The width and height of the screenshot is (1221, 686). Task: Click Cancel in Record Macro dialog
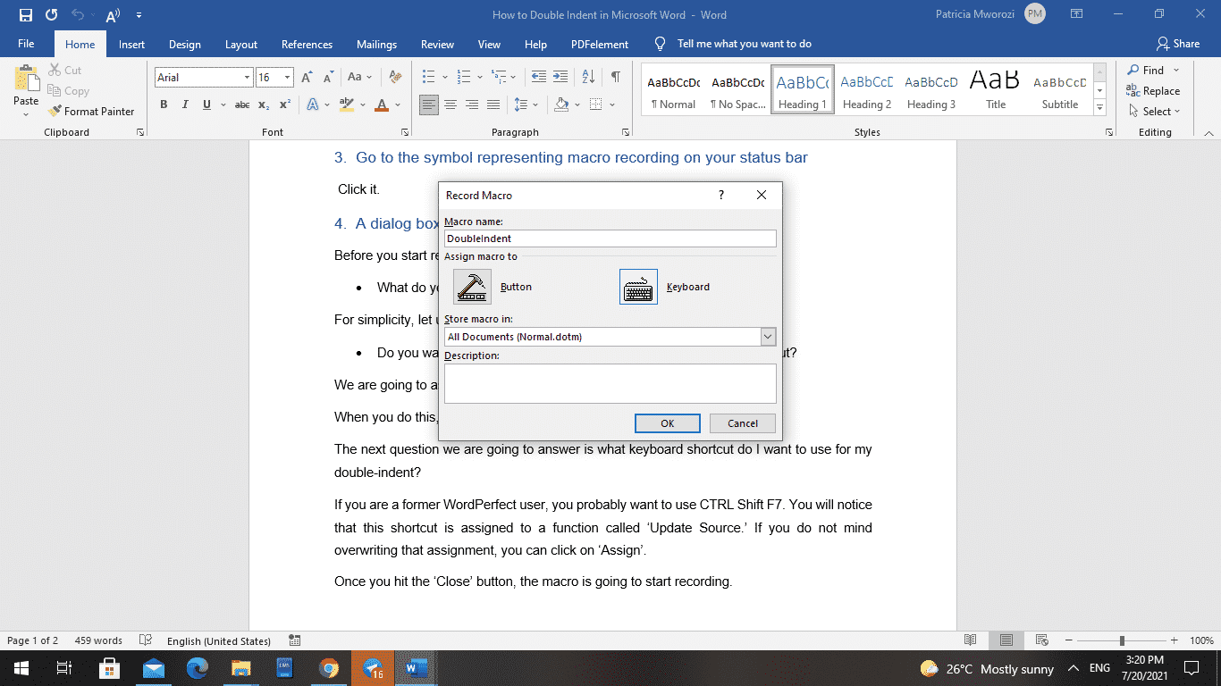743,423
